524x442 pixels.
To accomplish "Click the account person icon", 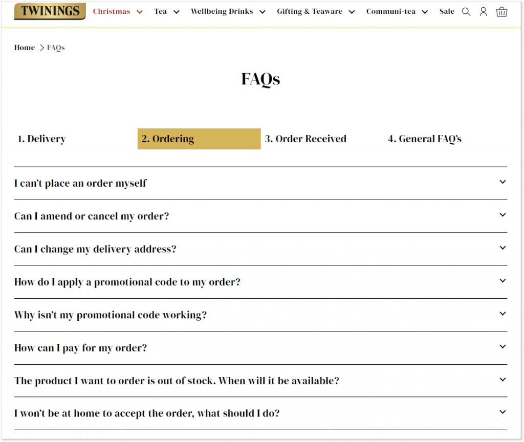I will 484,11.
